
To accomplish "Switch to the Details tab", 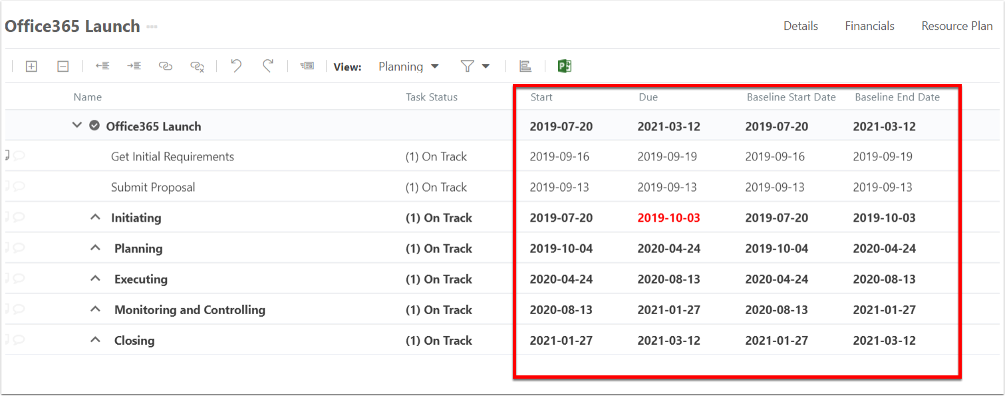I will click(x=801, y=26).
